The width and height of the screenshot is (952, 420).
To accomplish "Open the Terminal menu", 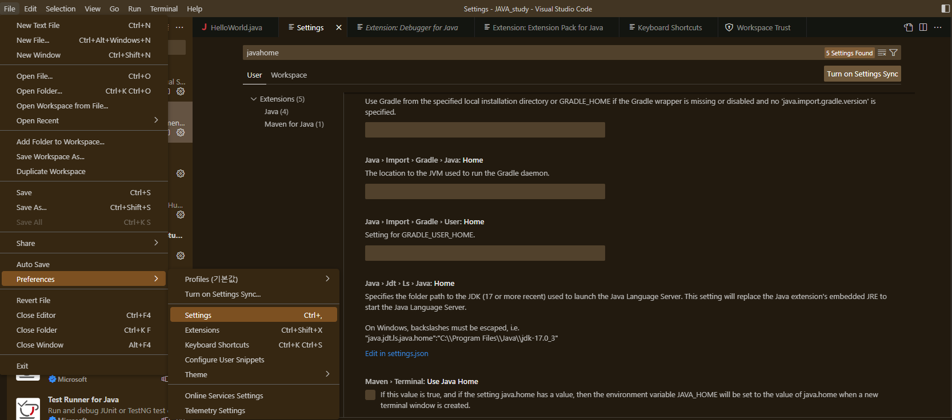I will tap(164, 9).
